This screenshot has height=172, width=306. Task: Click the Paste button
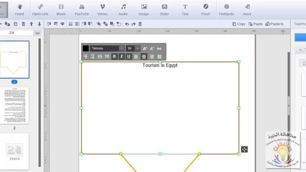255,24
